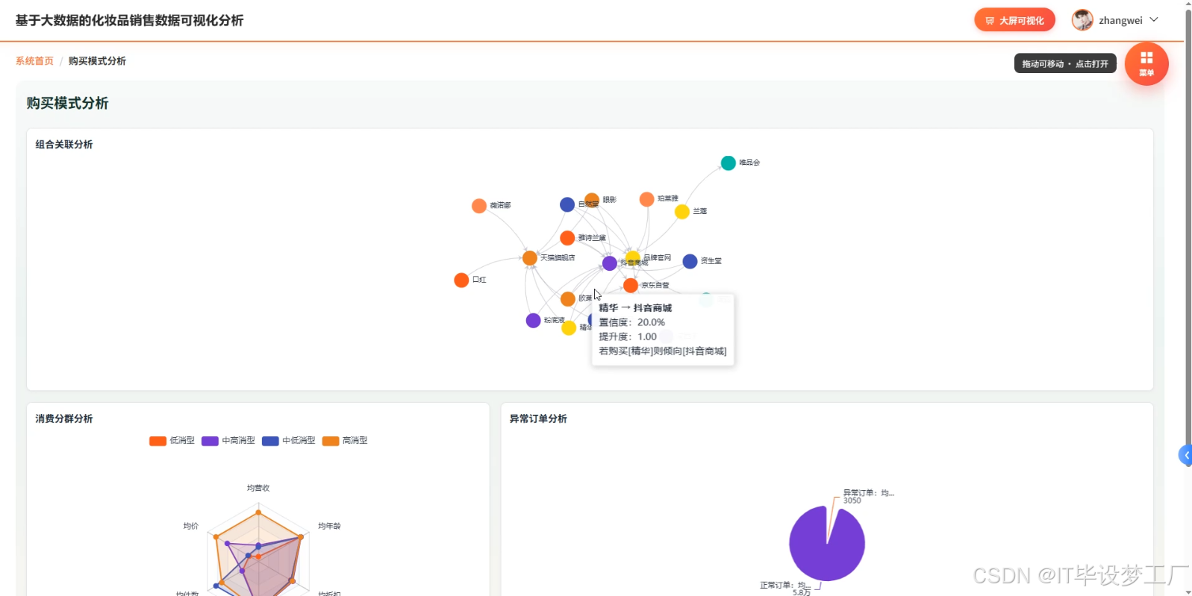Select the 珀莱雅 graph node
Image resolution: width=1192 pixels, height=596 pixels.
click(646, 199)
